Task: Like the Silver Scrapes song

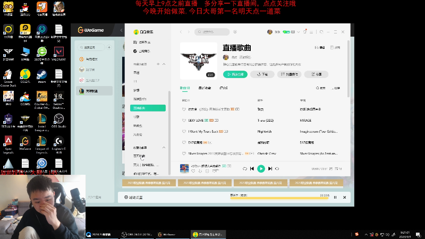Action: tap(184, 153)
